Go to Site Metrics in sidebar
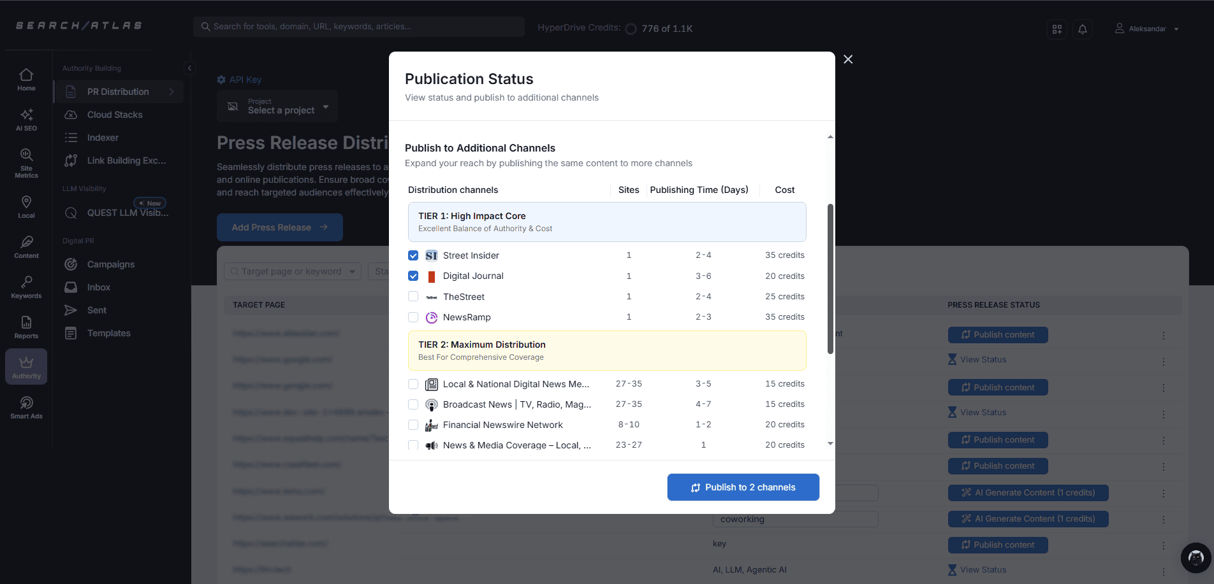This screenshot has width=1214, height=584. pyautogui.click(x=26, y=162)
